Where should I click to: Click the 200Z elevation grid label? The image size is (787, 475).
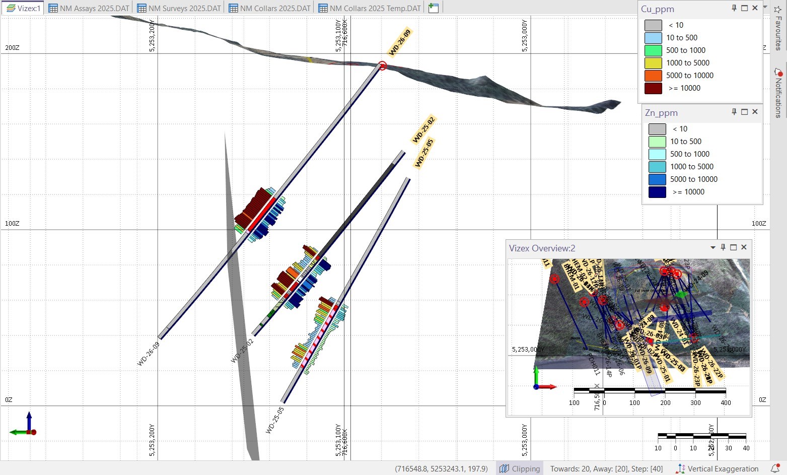click(x=12, y=48)
